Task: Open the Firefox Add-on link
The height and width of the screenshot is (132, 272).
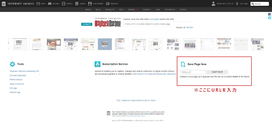Action: tap(16, 80)
